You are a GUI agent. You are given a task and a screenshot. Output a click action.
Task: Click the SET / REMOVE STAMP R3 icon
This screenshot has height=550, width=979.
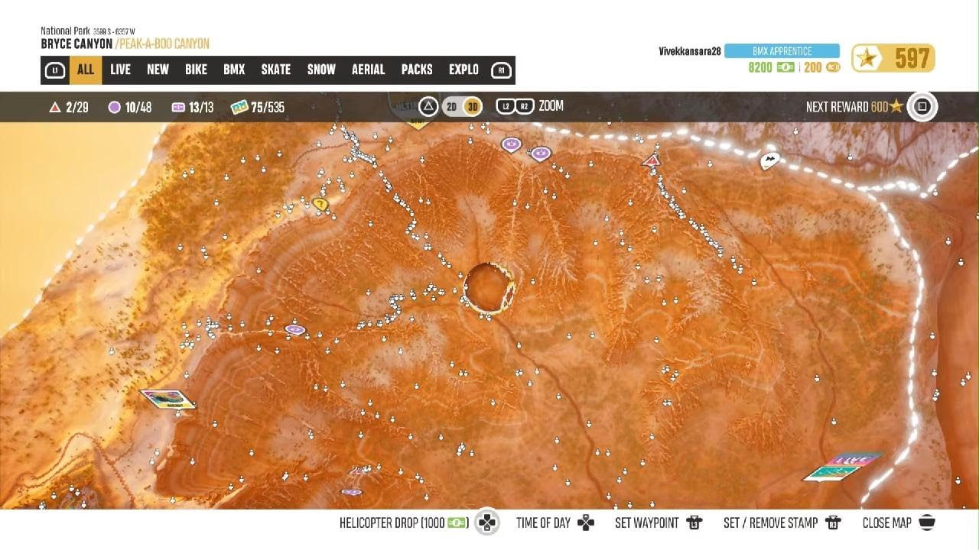click(833, 523)
